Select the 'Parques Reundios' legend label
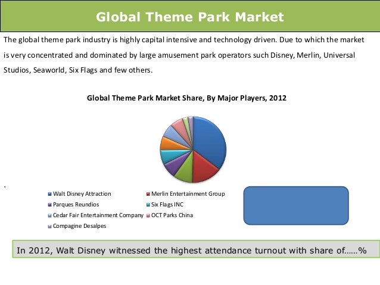 (x=76, y=205)
